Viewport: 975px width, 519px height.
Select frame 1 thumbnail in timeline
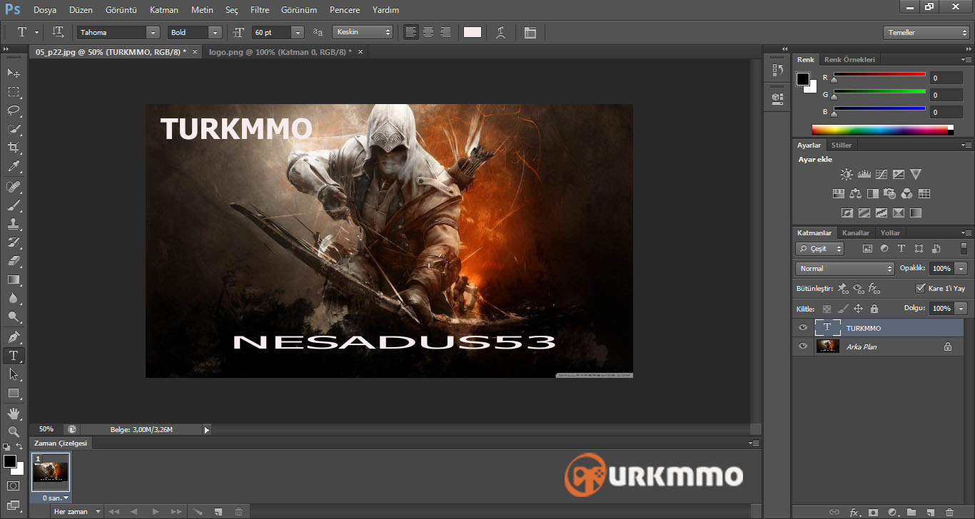51,472
